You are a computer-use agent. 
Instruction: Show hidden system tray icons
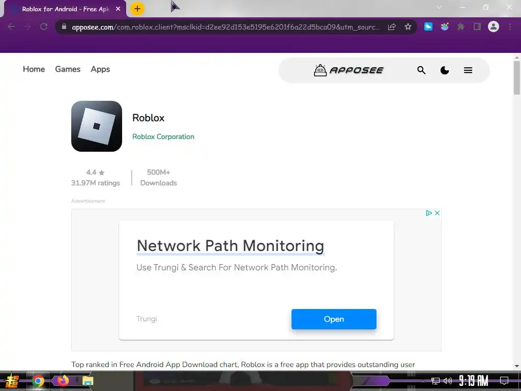pyautogui.click(x=423, y=381)
